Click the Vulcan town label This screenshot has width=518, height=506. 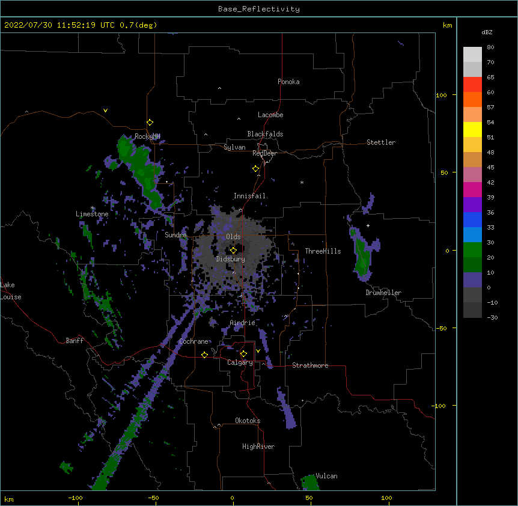coord(326,476)
